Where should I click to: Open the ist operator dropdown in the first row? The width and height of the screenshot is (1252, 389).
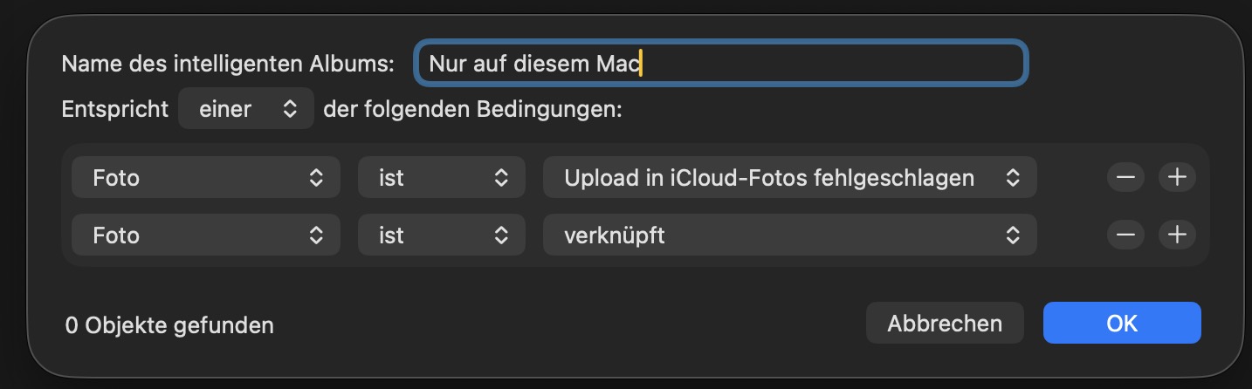pyautogui.click(x=441, y=178)
